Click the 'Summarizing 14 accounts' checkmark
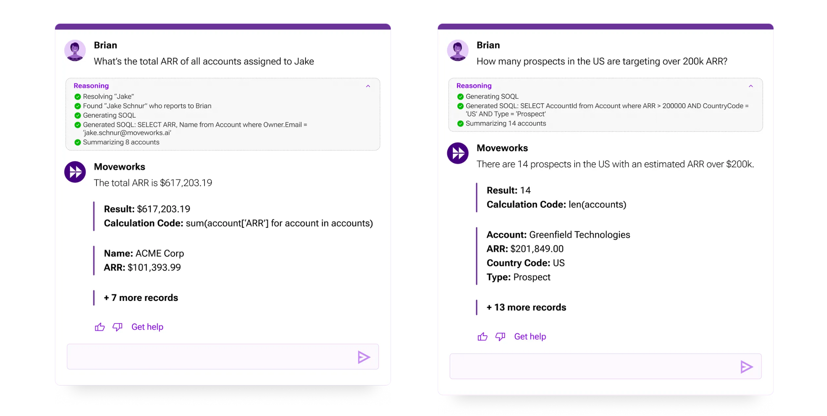 coord(460,123)
